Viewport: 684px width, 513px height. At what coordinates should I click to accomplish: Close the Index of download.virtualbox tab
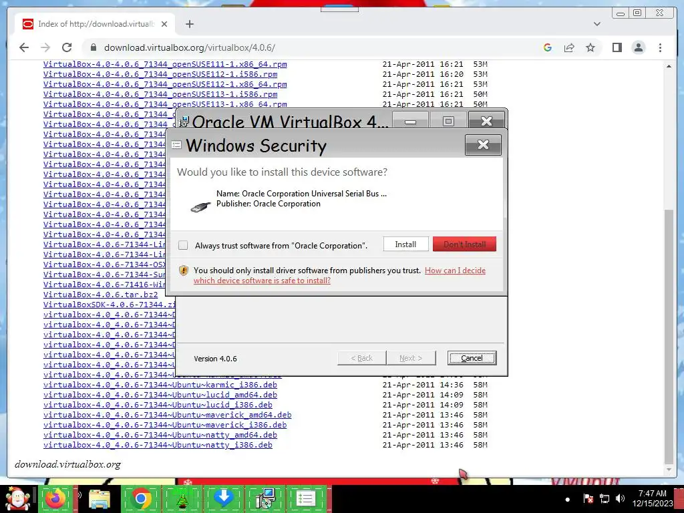pos(164,24)
